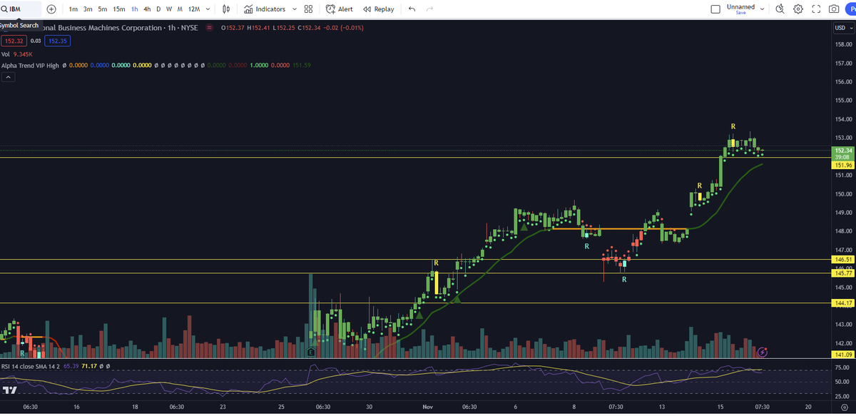Screen dimensions: 856x416
Task: Expand the timeframe interval dropdown arrow
Action: (208, 9)
